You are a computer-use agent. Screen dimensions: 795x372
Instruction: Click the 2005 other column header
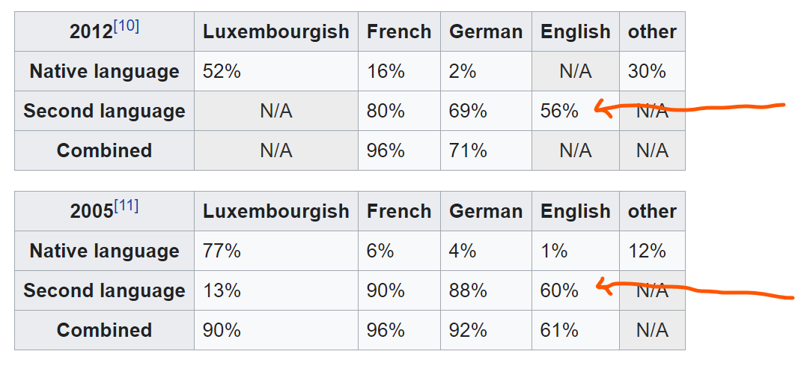coord(652,211)
